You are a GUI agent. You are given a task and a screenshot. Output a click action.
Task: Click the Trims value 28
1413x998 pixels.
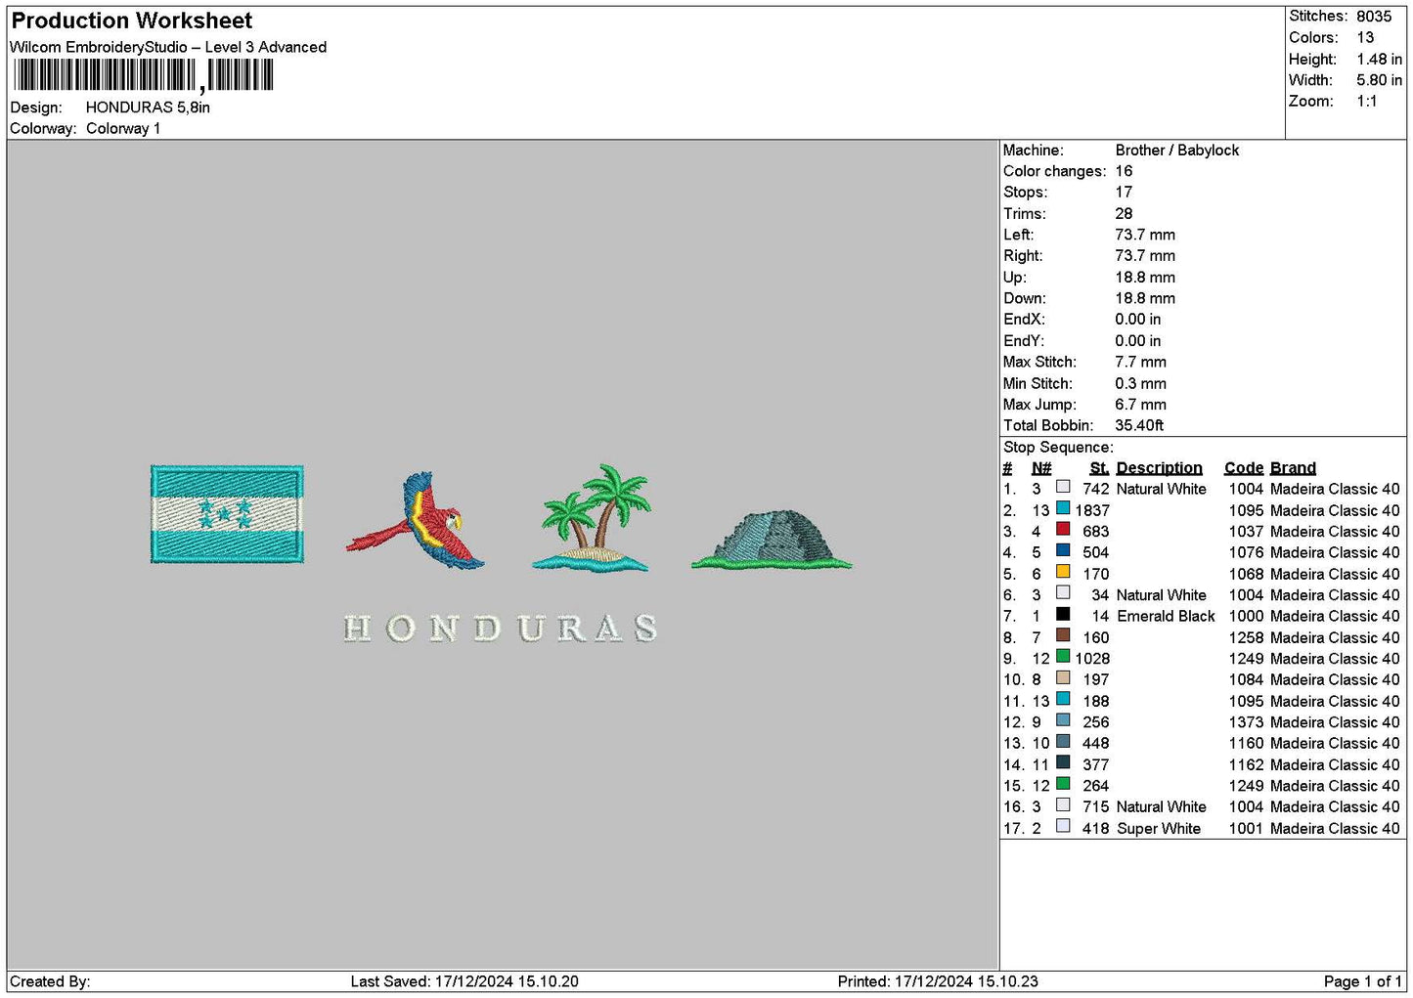[x=1124, y=214]
